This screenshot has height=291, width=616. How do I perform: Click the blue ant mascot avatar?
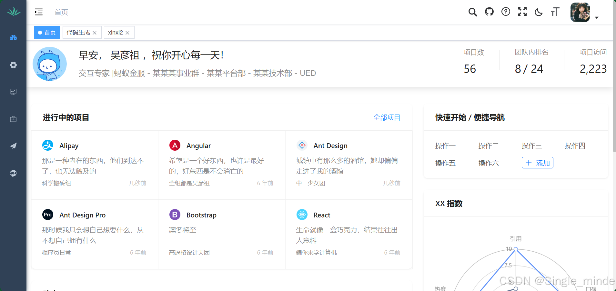[50, 64]
